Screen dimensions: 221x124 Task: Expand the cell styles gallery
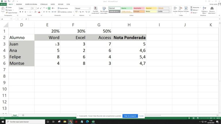(x=170, y=12)
